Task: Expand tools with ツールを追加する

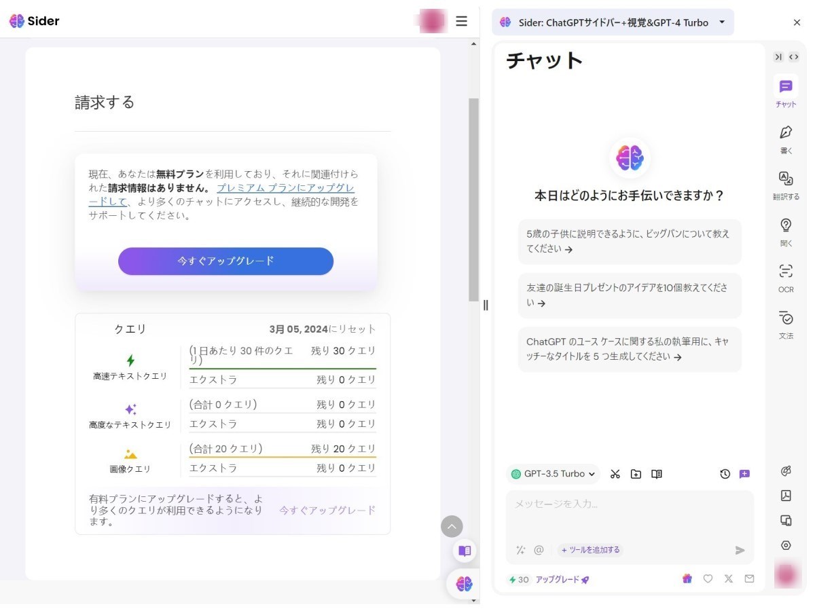Action: click(x=590, y=550)
